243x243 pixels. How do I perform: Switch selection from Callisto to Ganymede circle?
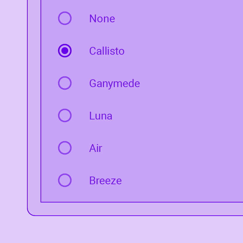click(x=65, y=83)
